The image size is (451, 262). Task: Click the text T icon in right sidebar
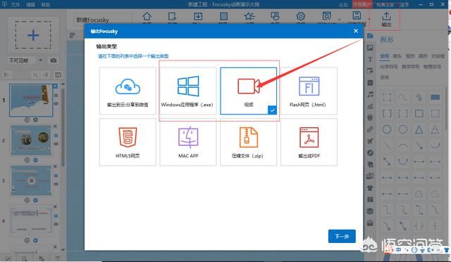point(370,59)
